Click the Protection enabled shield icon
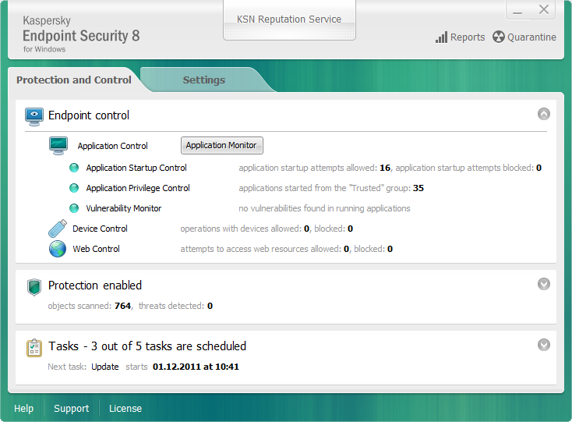 [34, 286]
